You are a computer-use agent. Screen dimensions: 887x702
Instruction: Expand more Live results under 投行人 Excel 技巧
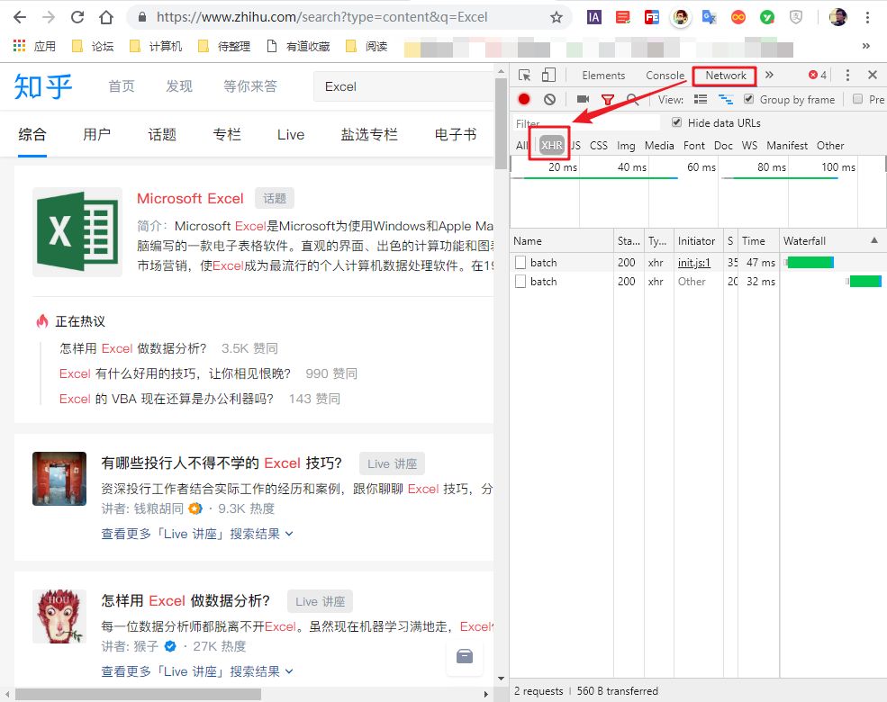click(x=197, y=534)
